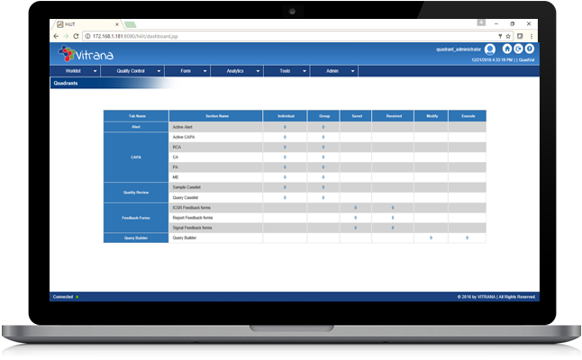The image size is (582, 360).
Task: Click Individual count for Active Alert
Action: 285,127
